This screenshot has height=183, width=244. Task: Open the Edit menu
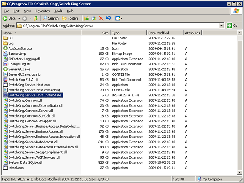coord(16,11)
